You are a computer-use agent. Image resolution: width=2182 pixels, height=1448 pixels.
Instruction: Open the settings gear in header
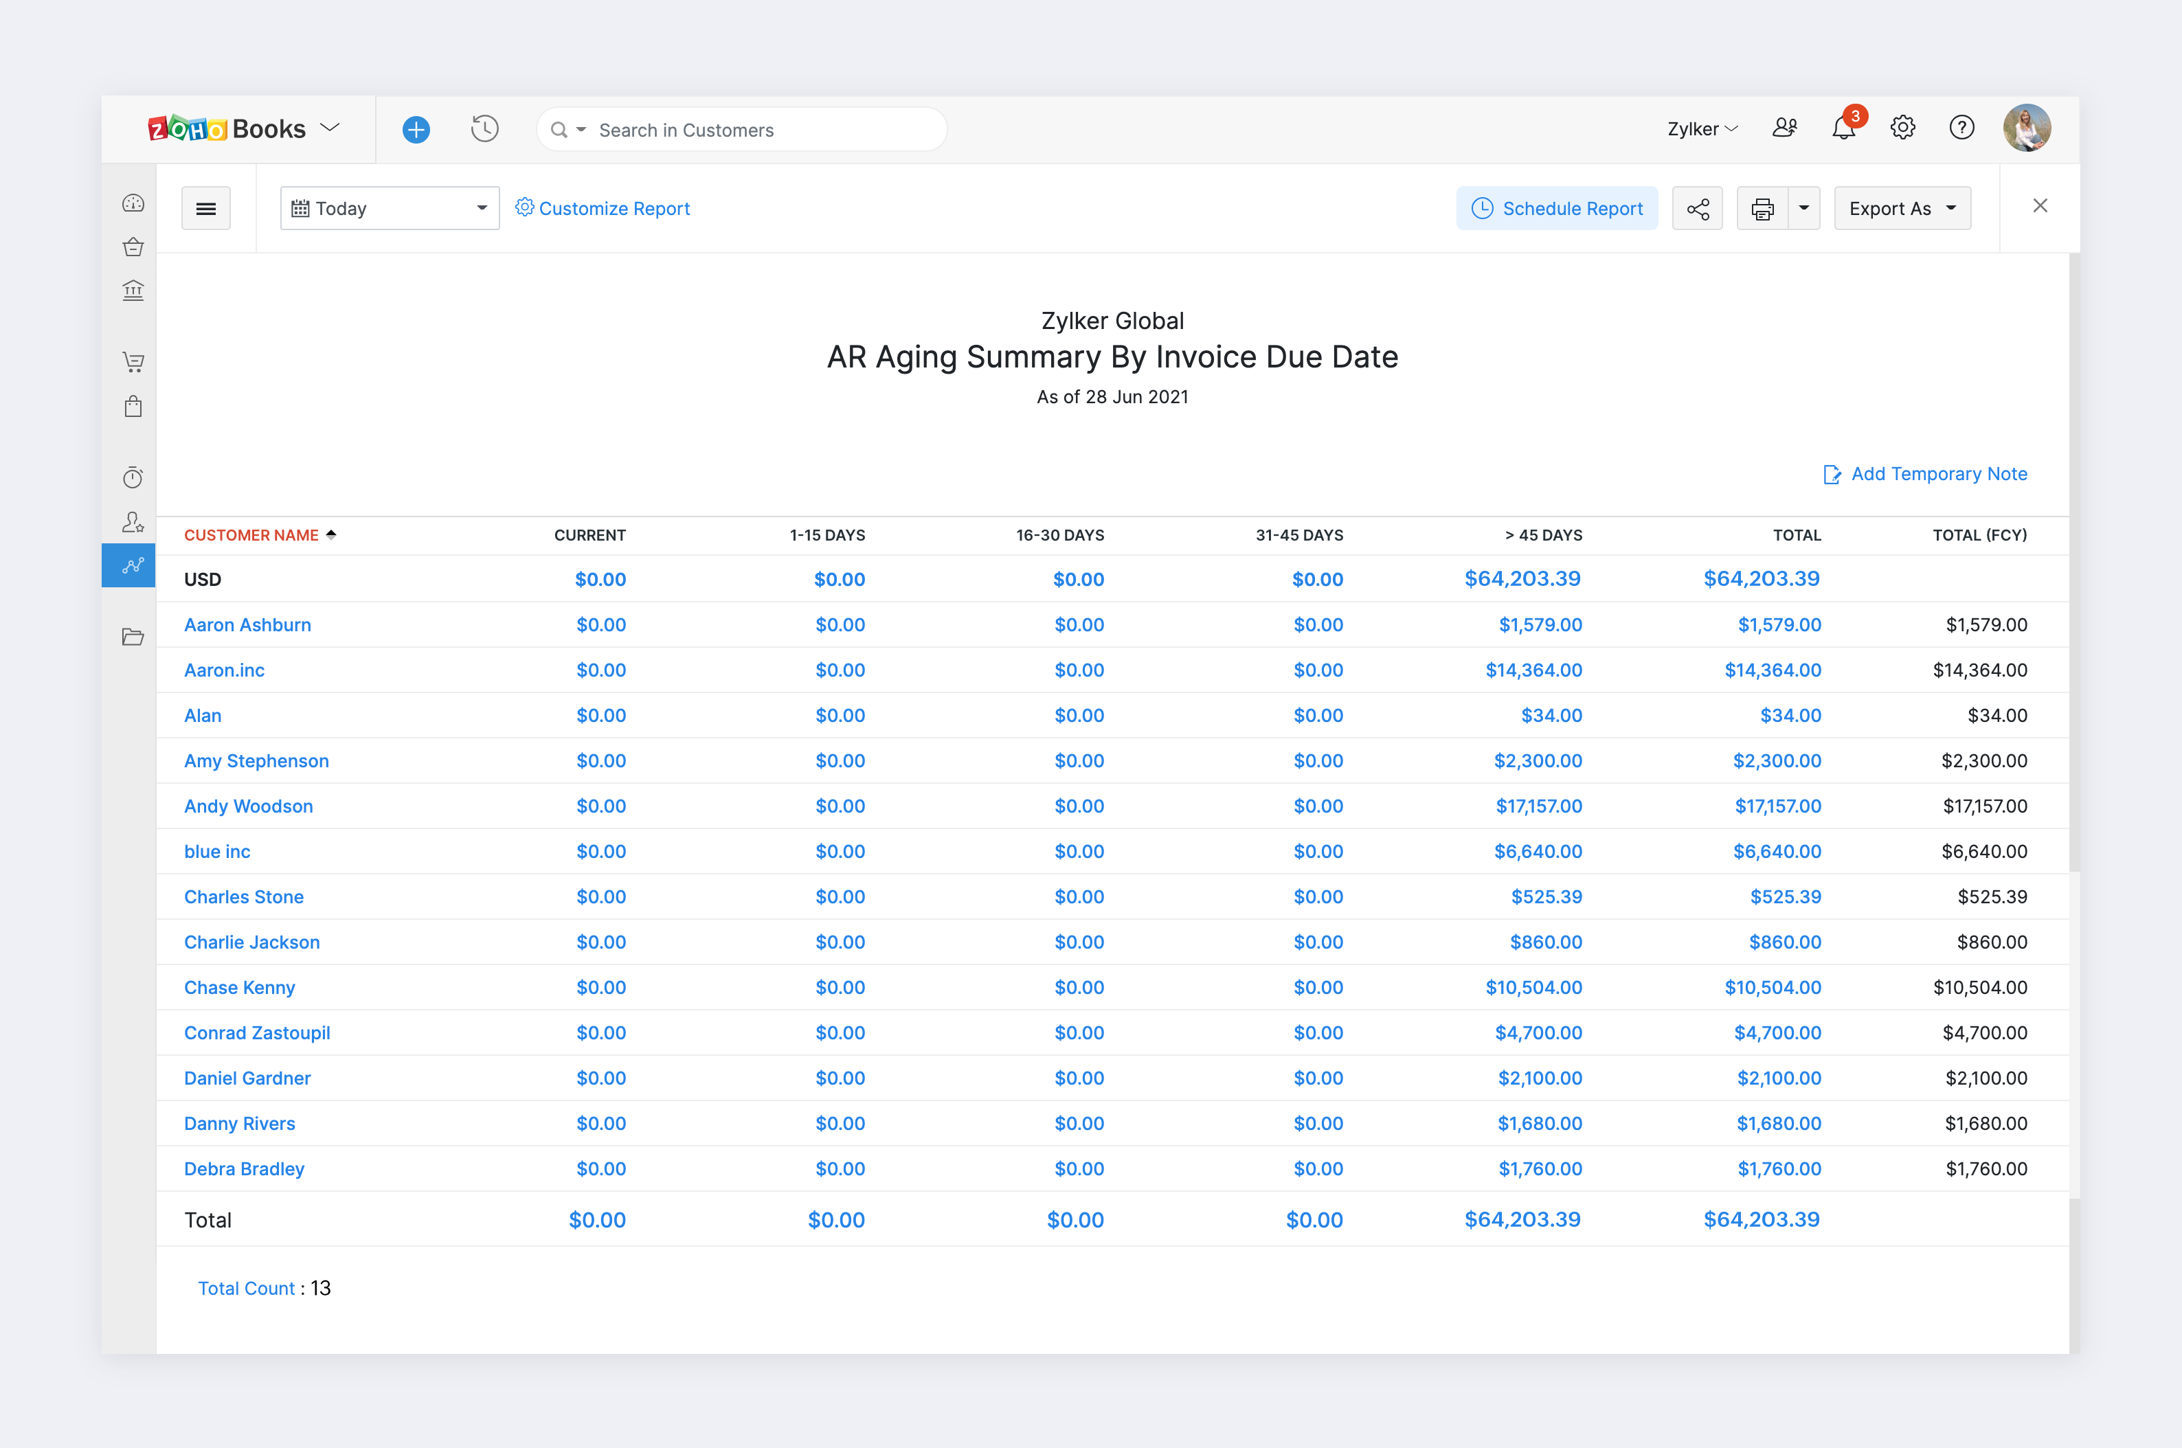[1902, 128]
